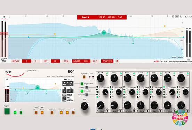
Task: Select the seventh band's lit cut filter LED
Action: [177, 95]
